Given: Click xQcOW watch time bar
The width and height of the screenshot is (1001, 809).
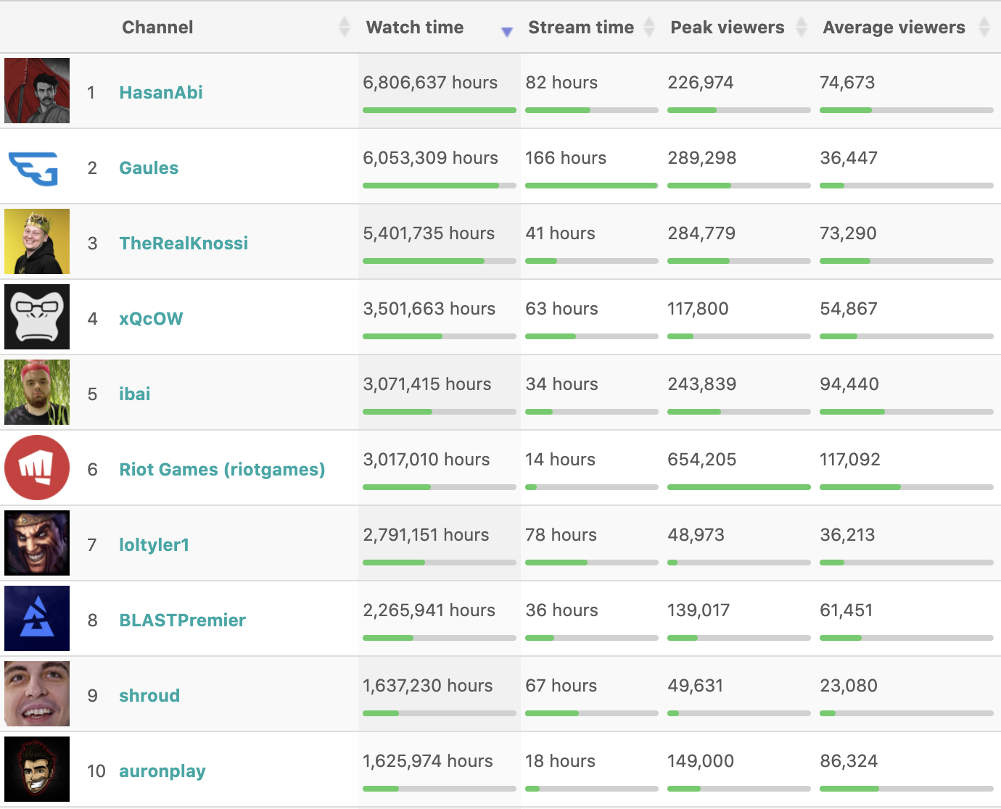Looking at the screenshot, I should [x=440, y=336].
